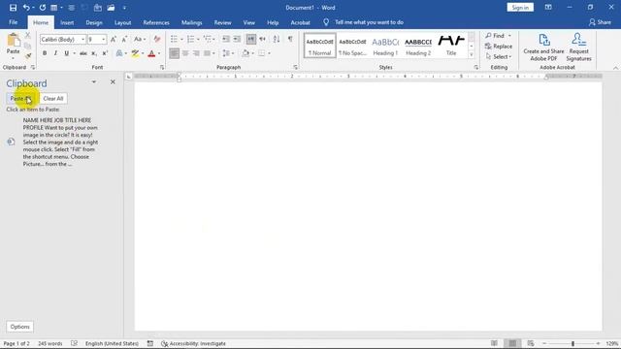This screenshot has height=349, width=621.
Task: Apply the text highlight color
Action: pyautogui.click(x=135, y=53)
